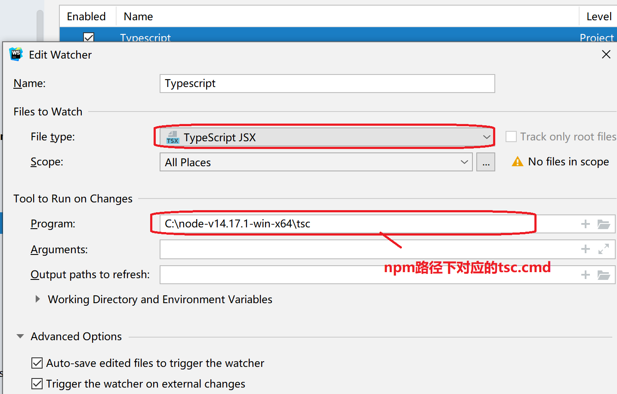The image size is (617, 394).
Task: Uncheck Trigger the watcher on external changes
Action: 37,384
